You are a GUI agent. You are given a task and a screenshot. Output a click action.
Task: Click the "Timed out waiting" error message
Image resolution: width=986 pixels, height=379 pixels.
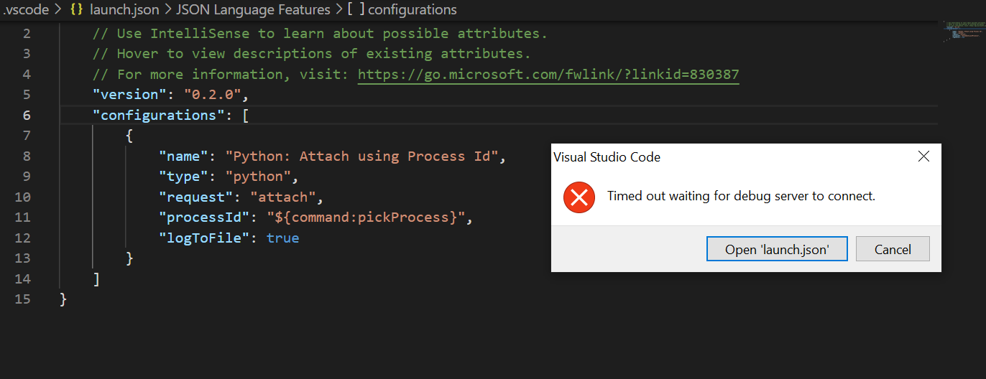[741, 196]
